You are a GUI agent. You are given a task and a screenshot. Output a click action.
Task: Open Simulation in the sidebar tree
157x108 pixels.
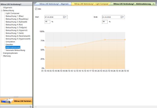10,42
